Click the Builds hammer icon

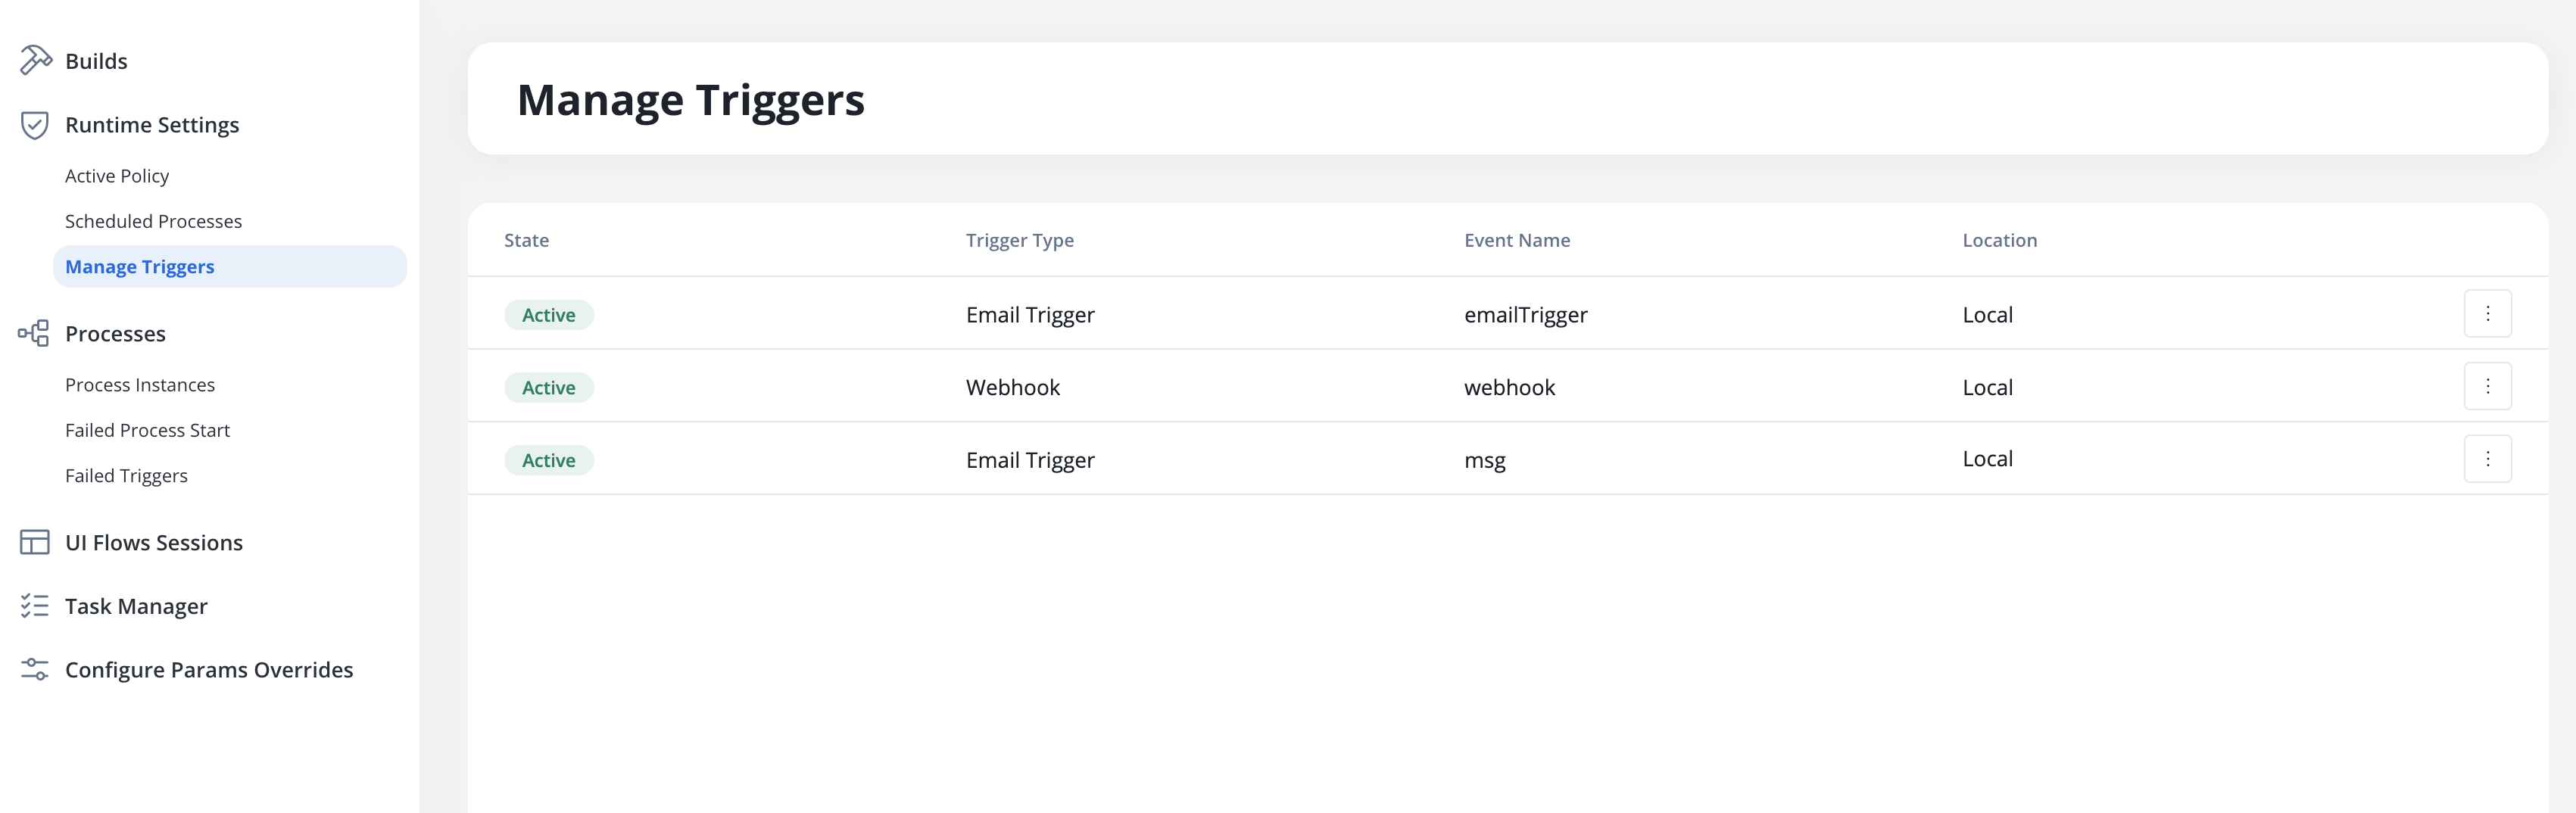35,61
